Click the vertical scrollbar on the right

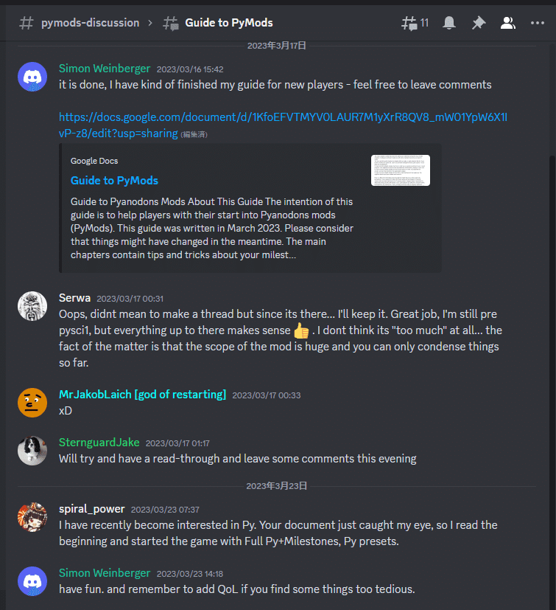point(552,381)
